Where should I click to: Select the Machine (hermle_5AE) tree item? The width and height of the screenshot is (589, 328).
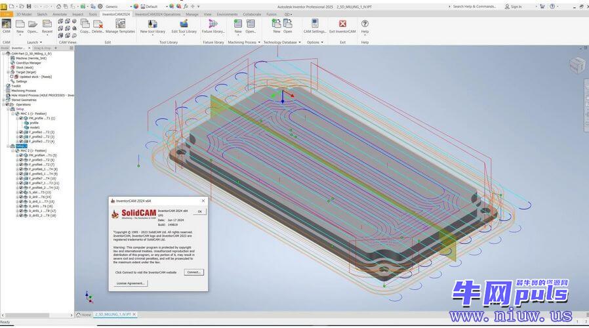click(29, 58)
